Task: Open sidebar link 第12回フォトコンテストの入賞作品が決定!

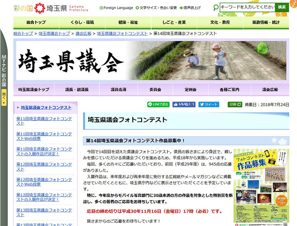Action: pos(44,197)
